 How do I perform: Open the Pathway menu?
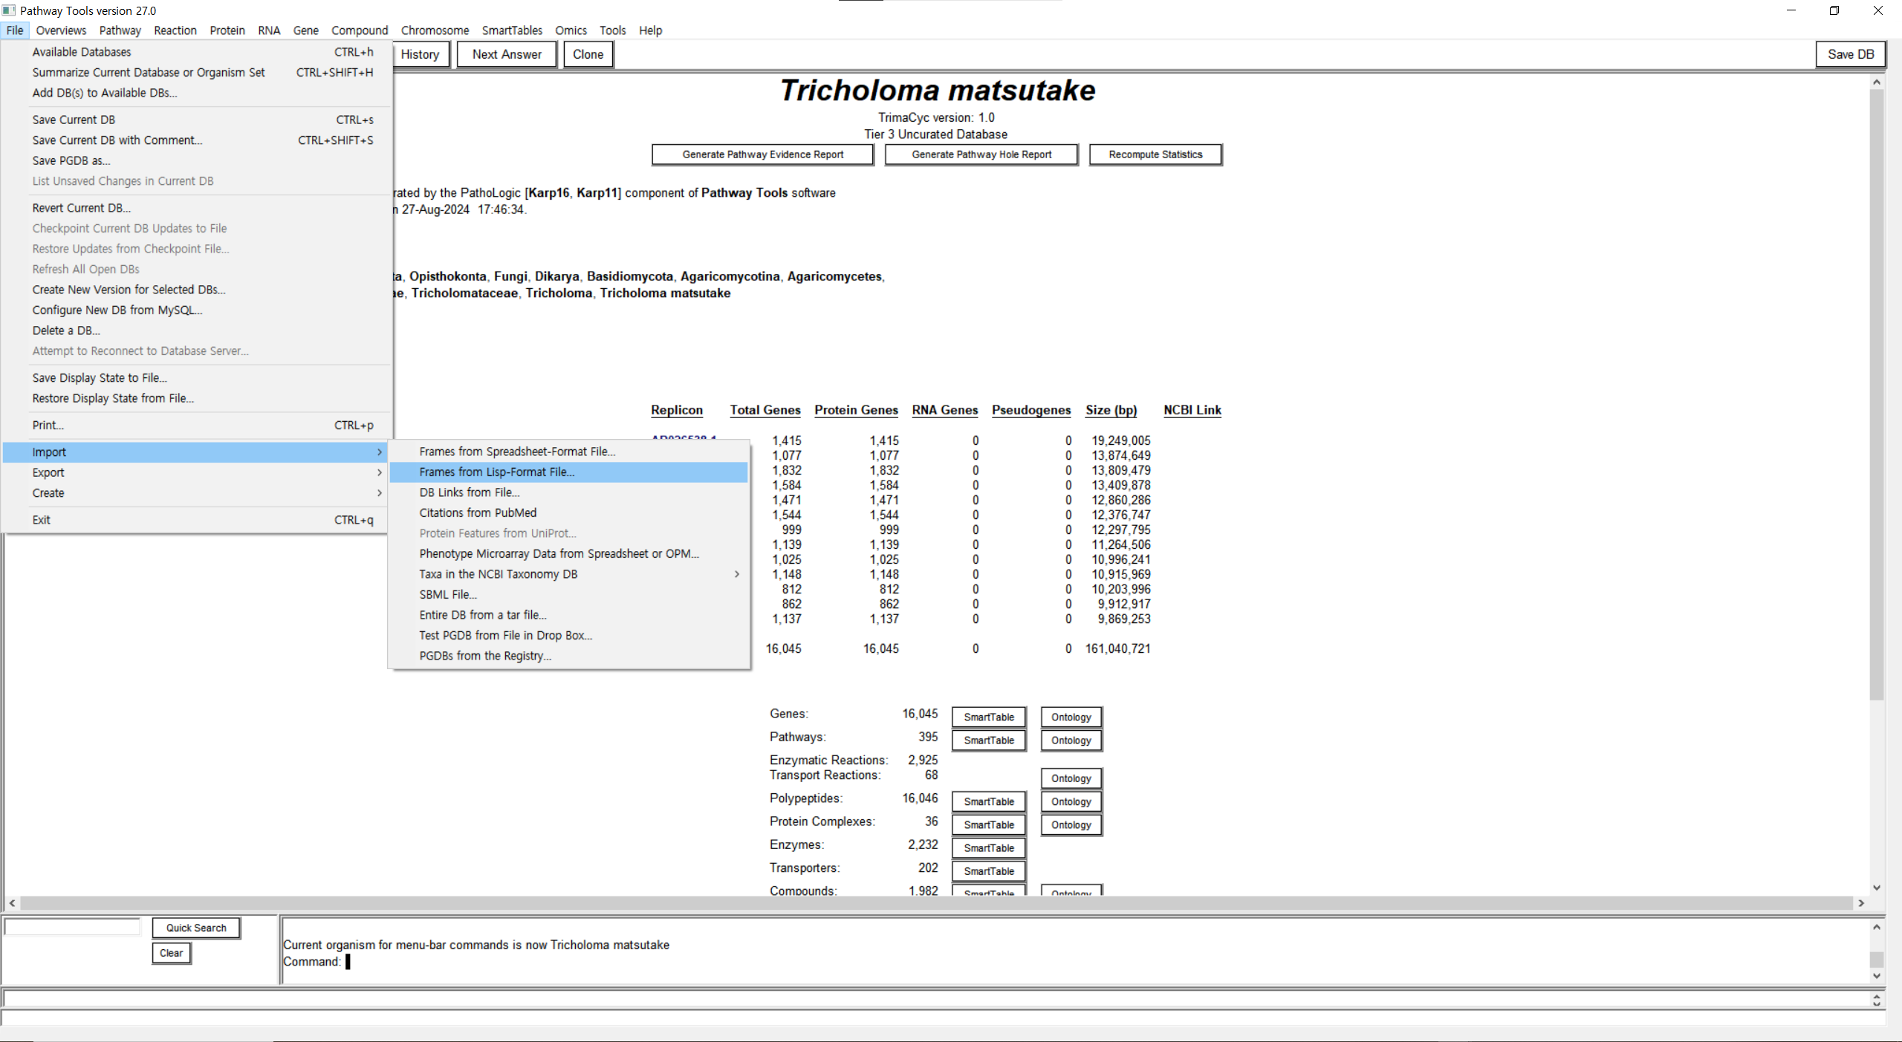click(120, 30)
